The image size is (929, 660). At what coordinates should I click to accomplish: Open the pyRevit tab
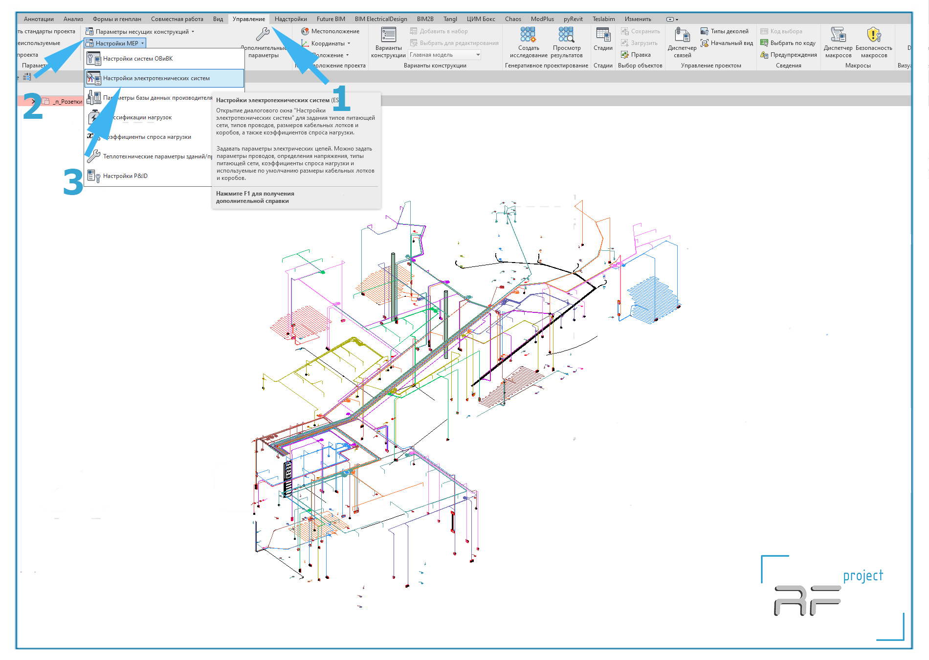point(573,19)
